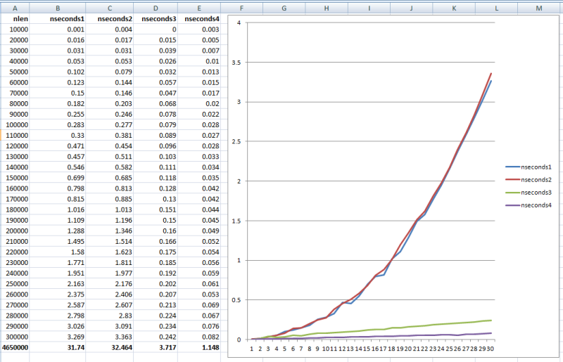Select the total cell 3.717
Screen dimensions: 563x362
156,347
